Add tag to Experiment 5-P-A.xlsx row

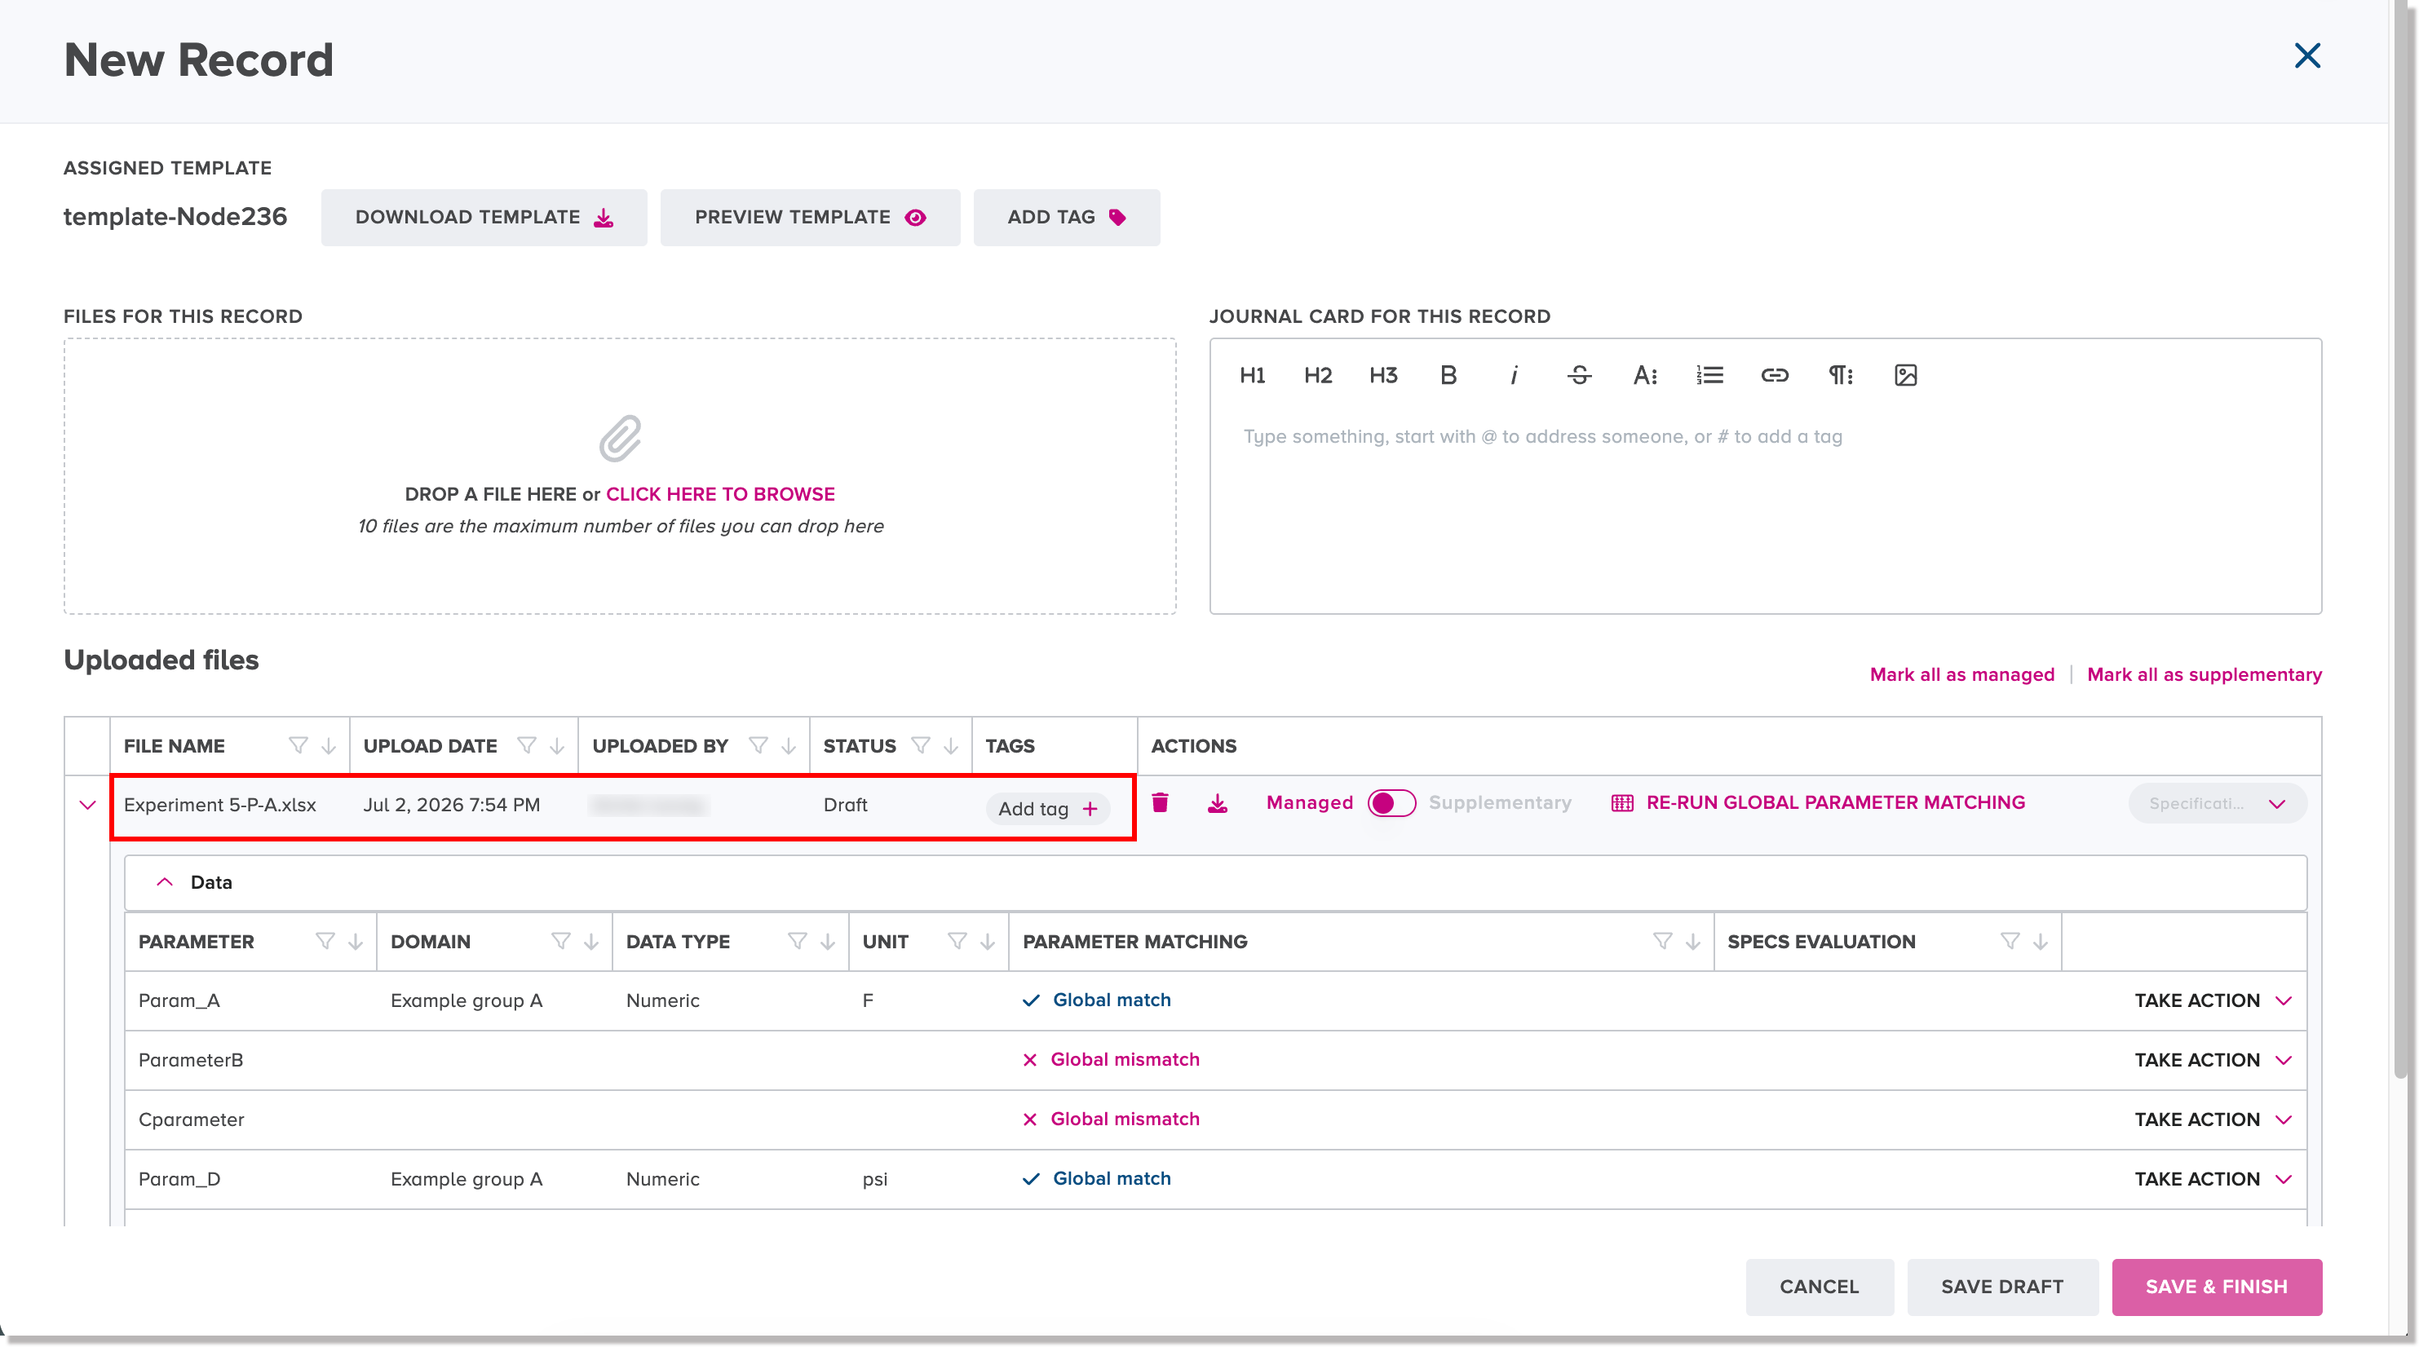pos(1047,809)
